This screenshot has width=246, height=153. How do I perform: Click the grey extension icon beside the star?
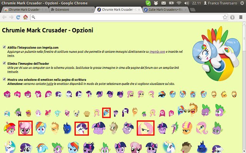(232, 17)
